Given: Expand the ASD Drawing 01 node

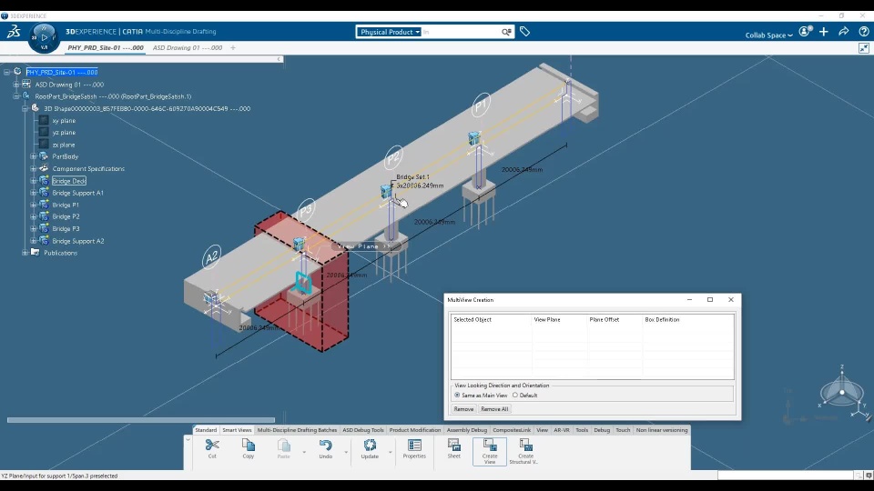Looking at the screenshot, I should 16,85.
